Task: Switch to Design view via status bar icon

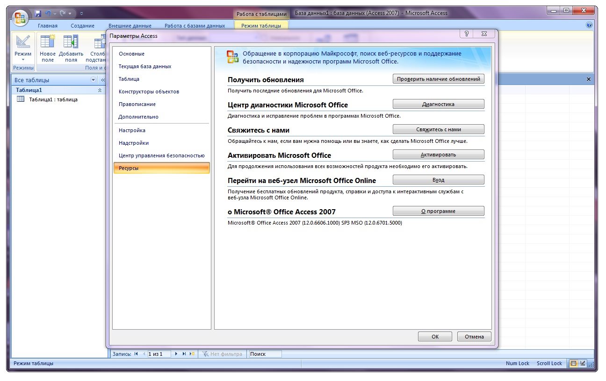Action: (x=583, y=363)
